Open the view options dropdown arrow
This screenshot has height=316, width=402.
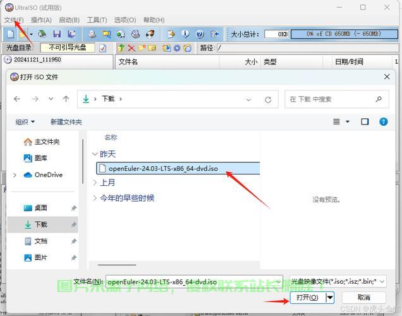pyautogui.click(x=348, y=122)
